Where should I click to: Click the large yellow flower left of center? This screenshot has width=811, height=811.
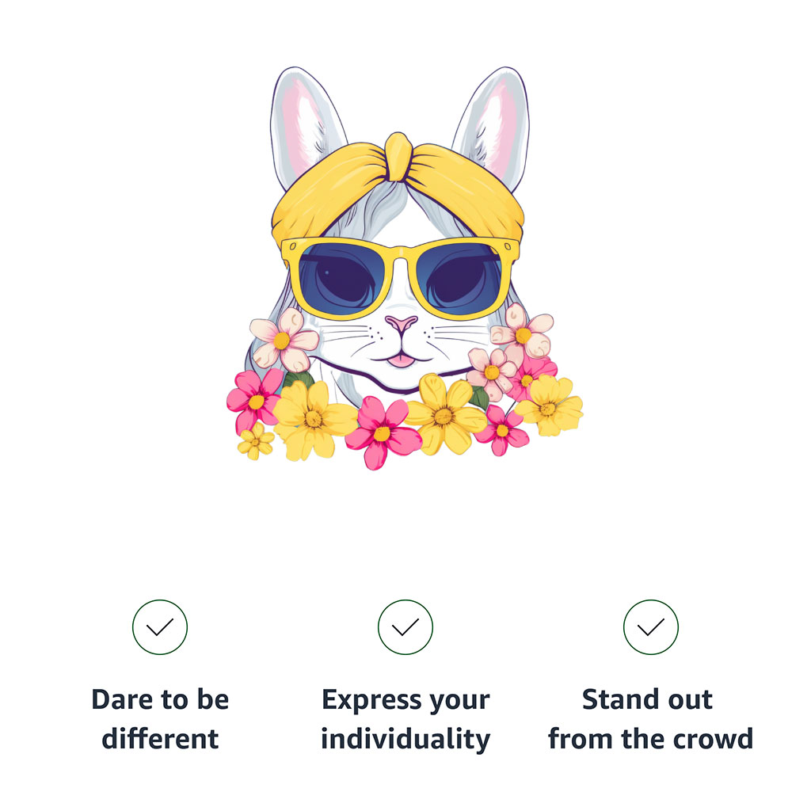point(313,419)
